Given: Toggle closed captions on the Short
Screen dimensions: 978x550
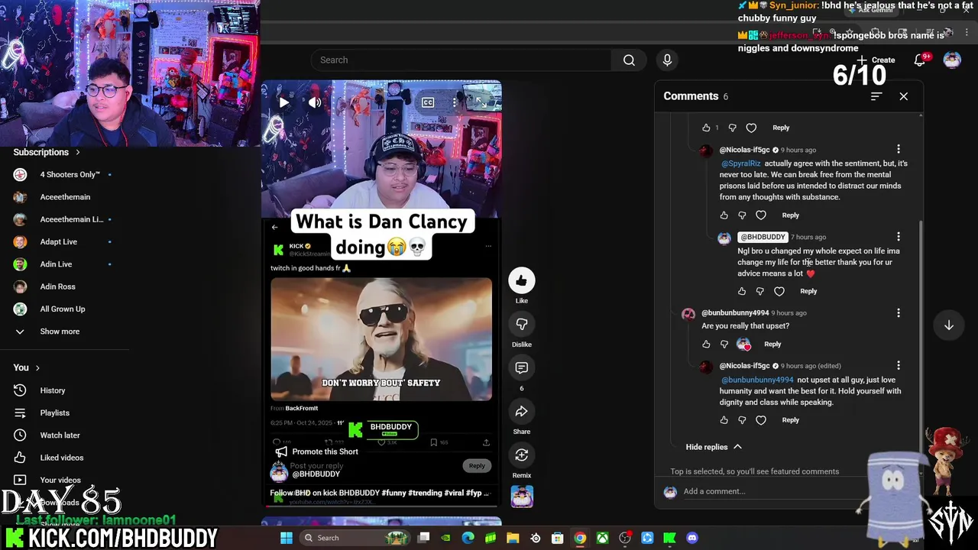Looking at the screenshot, I should click(428, 102).
